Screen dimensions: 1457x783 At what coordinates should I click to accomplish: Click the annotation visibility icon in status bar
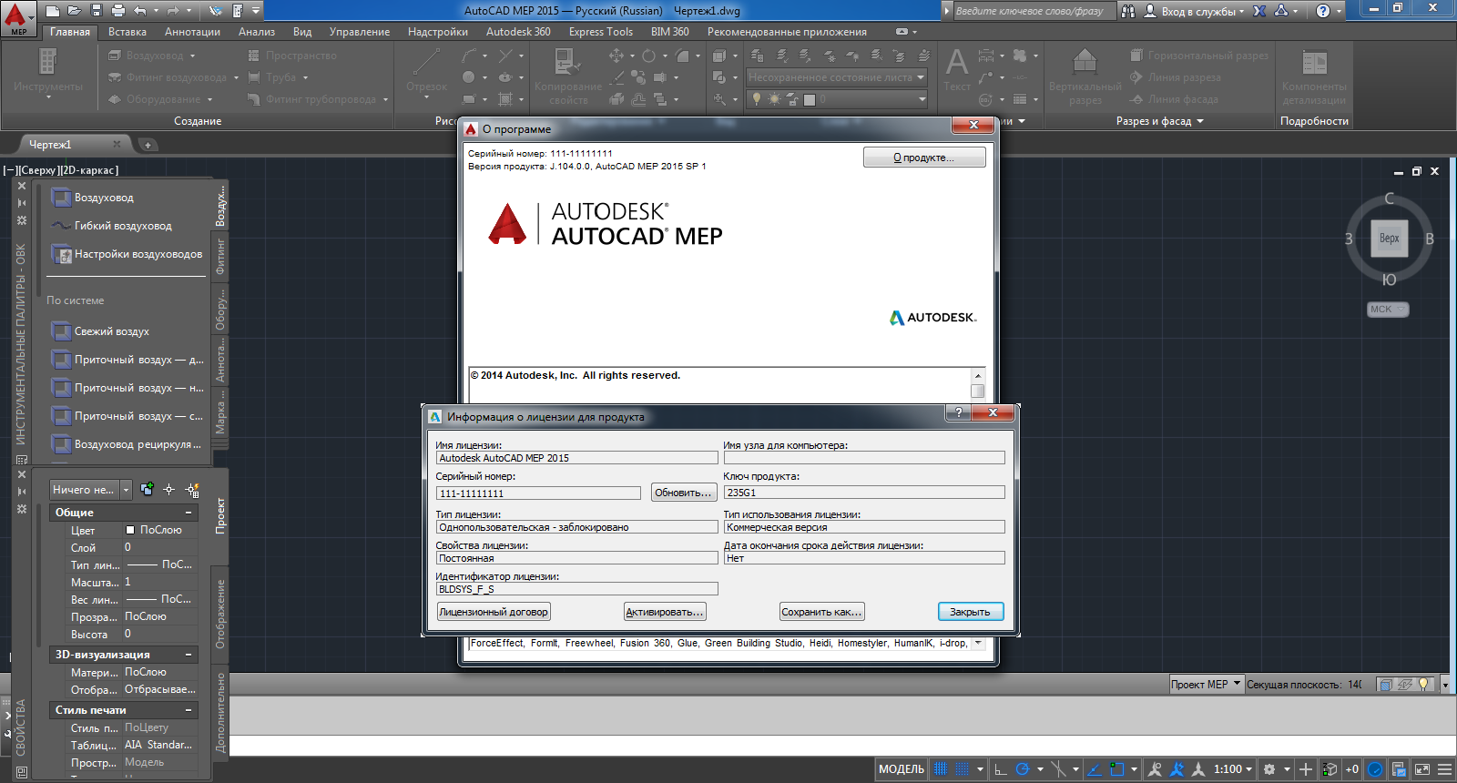pos(1155,769)
